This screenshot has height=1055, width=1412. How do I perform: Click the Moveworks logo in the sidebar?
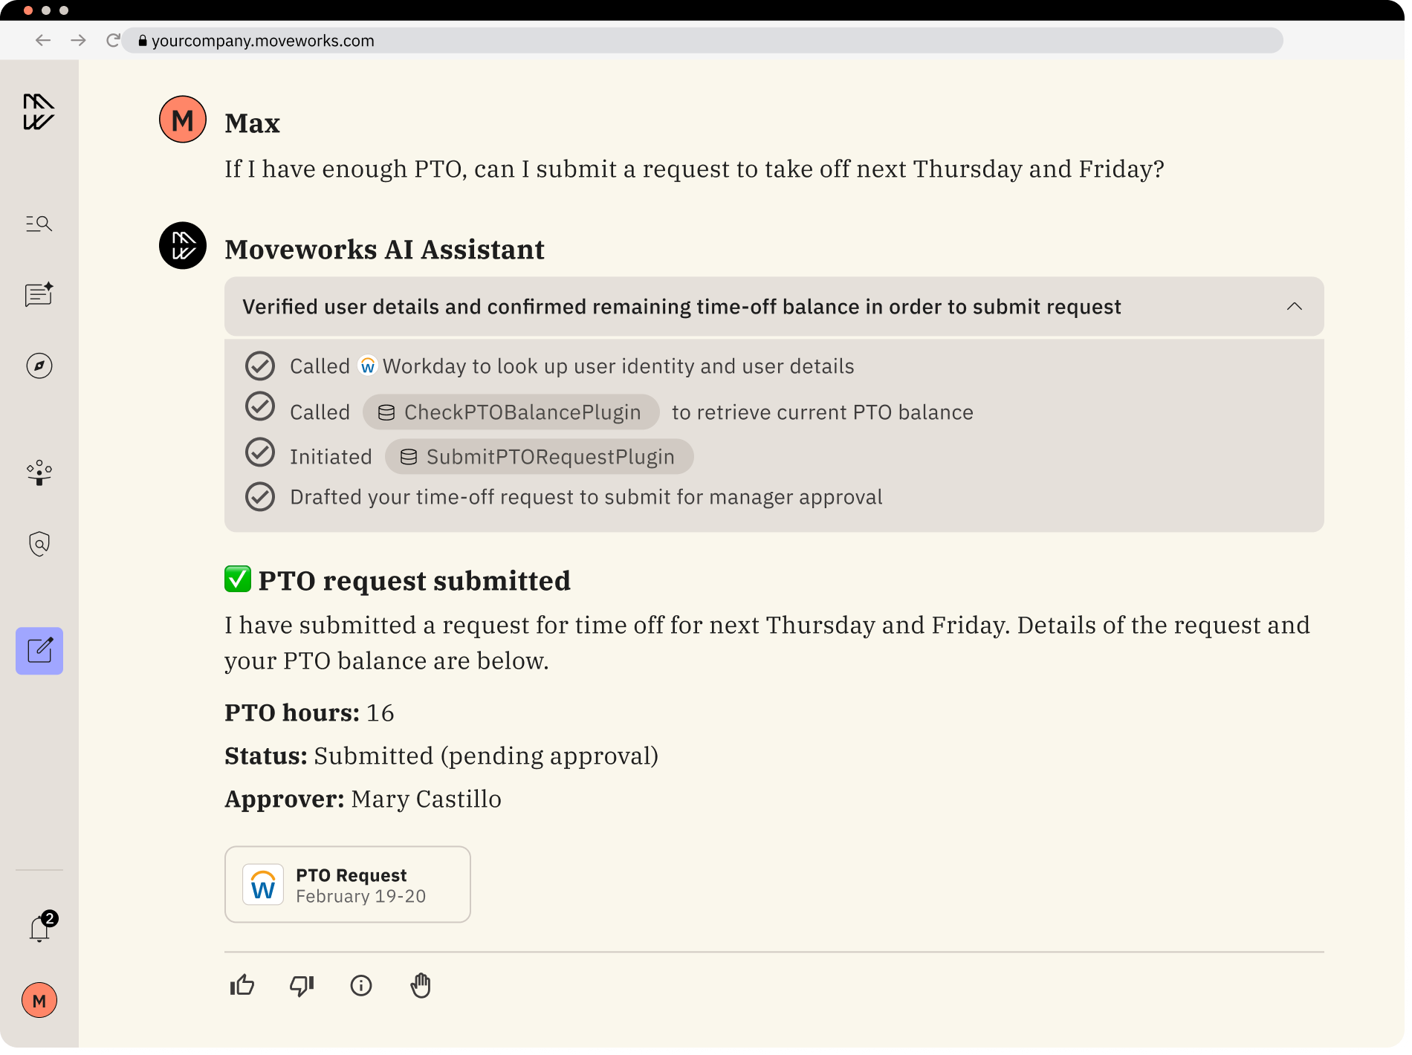39,112
